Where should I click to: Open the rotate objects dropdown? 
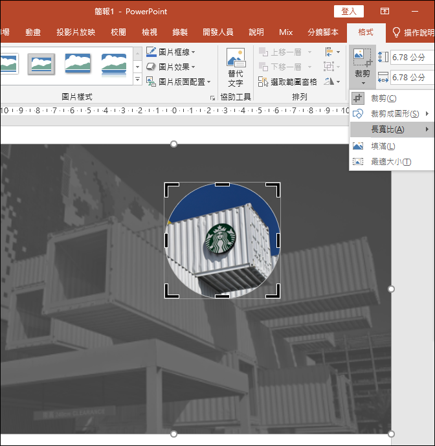(x=332, y=82)
